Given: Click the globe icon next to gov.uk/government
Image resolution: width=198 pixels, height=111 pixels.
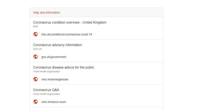Looking at the screenshot, I should click(x=36, y=57).
